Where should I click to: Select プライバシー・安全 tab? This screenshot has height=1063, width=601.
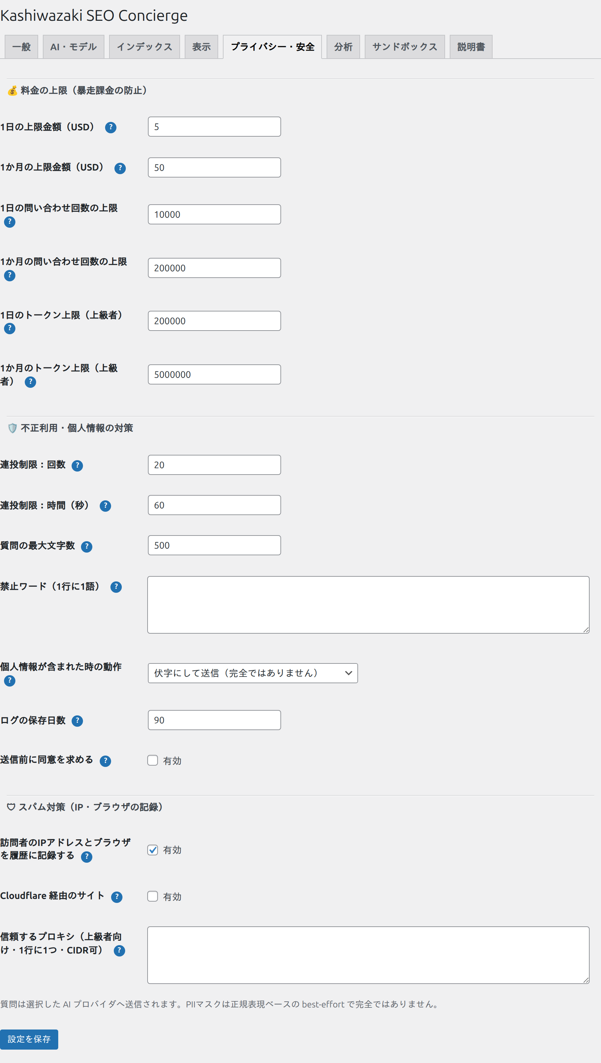pos(272,47)
